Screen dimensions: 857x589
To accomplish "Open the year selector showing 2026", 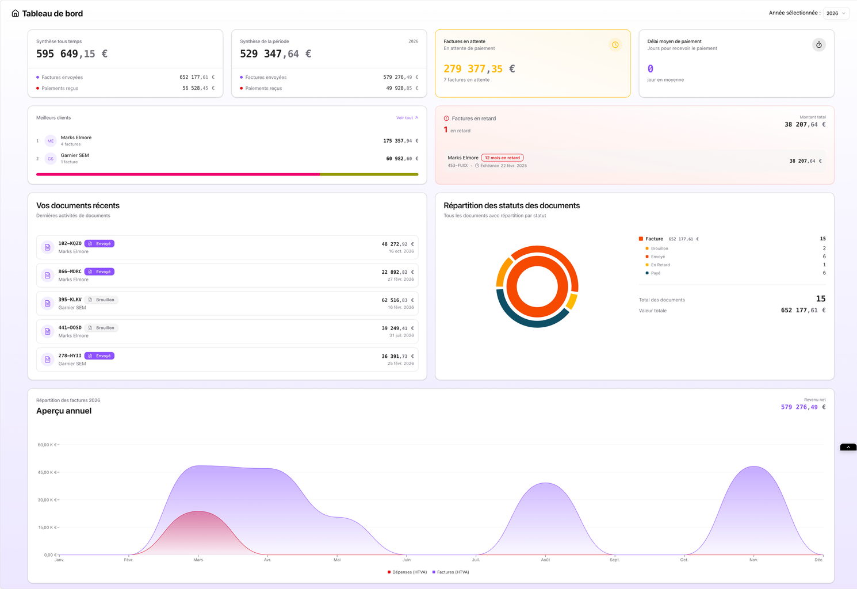I will (836, 13).
